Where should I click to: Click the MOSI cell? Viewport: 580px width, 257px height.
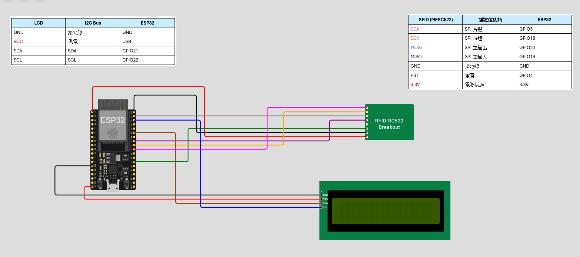(435, 48)
